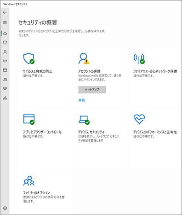Select the Home icon in sidebar
Viewport: 182px width, 215px height.
click(5, 34)
